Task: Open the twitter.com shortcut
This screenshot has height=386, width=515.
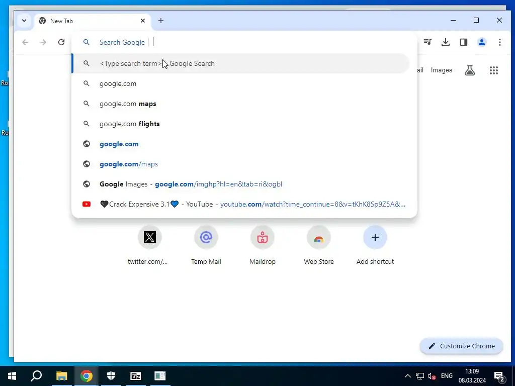Action: pyautogui.click(x=150, y=245)
